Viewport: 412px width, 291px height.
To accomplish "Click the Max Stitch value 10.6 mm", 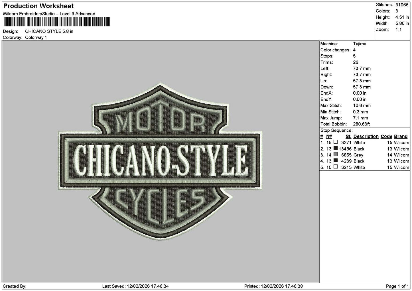I will coord(362,105).
